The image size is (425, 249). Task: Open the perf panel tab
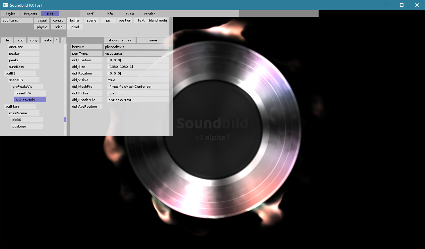(90, 14)
